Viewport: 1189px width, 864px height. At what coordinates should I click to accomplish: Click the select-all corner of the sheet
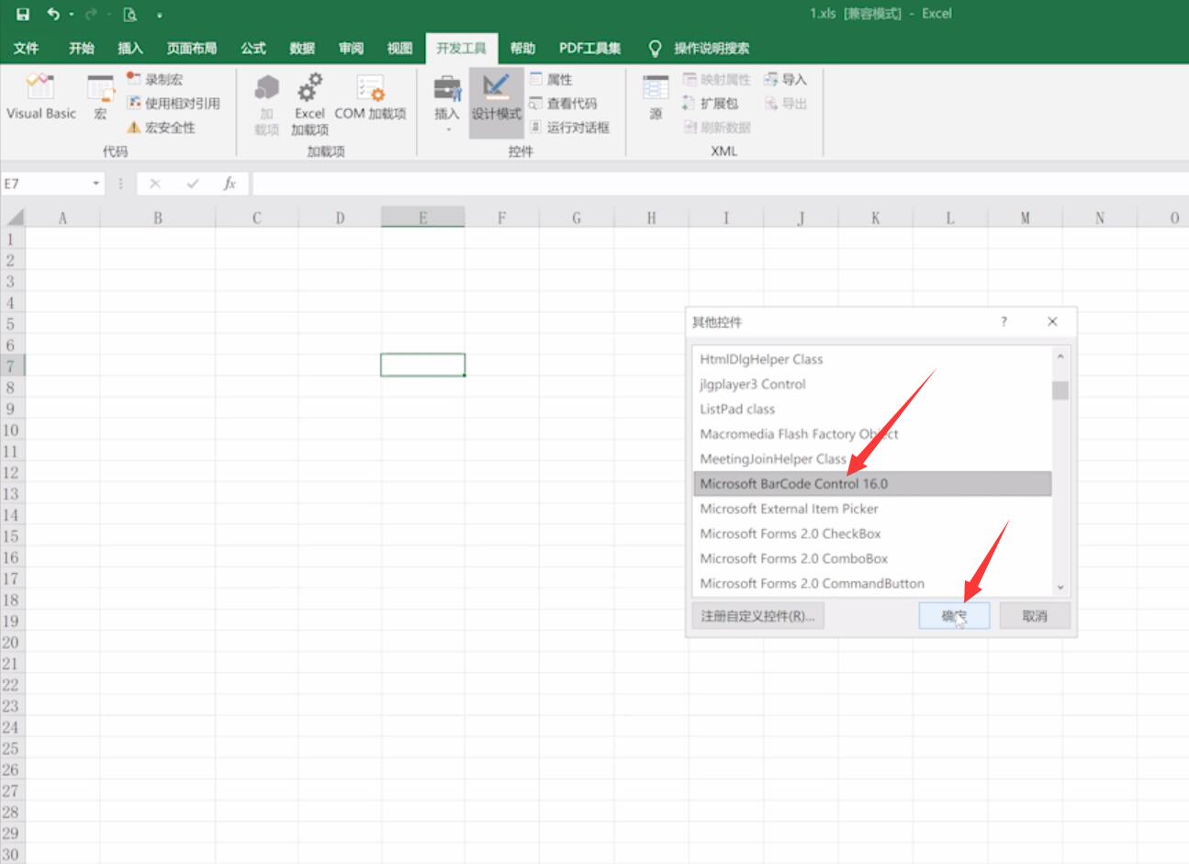[13, 218]
